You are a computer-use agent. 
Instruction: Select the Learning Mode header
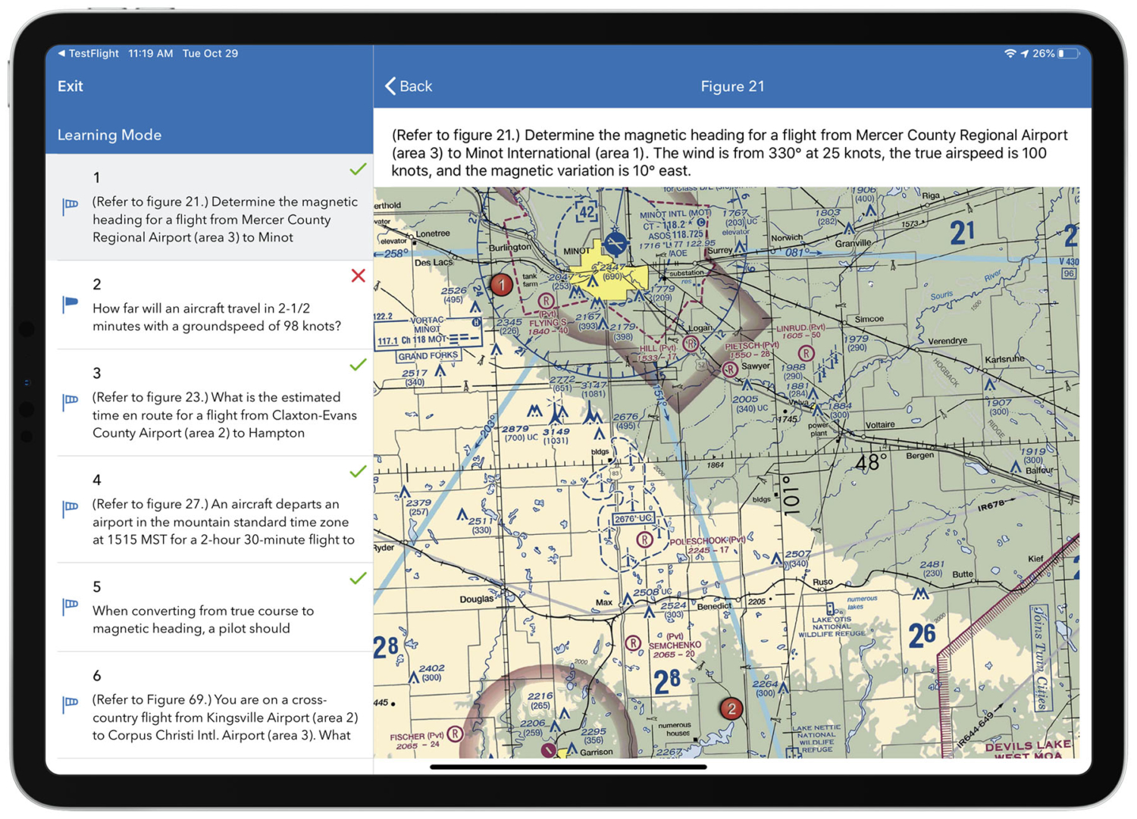[x=109, y=134]
